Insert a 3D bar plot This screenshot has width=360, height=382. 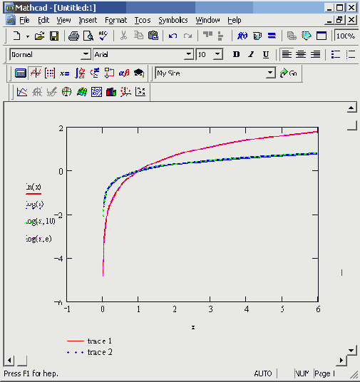[111, 92]
